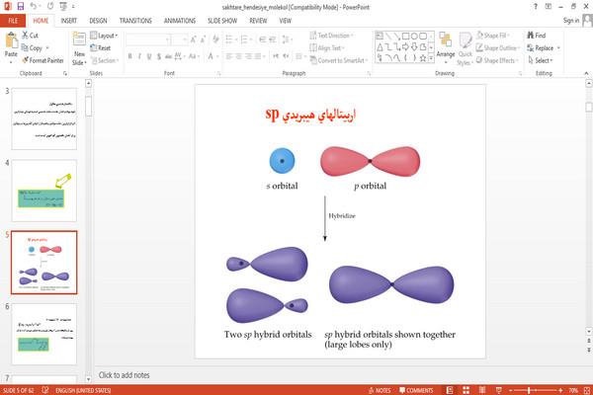This screenshot has width=593, height=395.
Task: Open the Shape Outline dropdown
Action: pyautogui.click(x=498, y=48)
